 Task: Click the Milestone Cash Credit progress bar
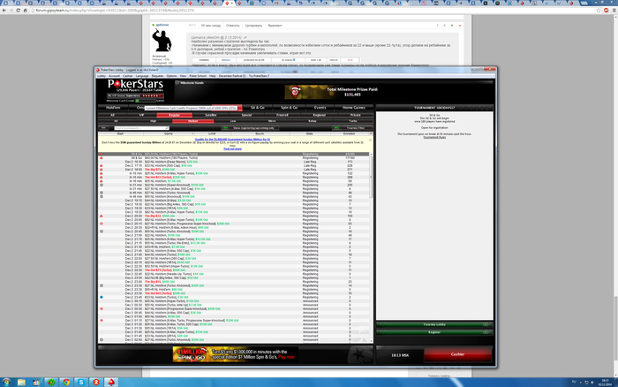point(145,101)
